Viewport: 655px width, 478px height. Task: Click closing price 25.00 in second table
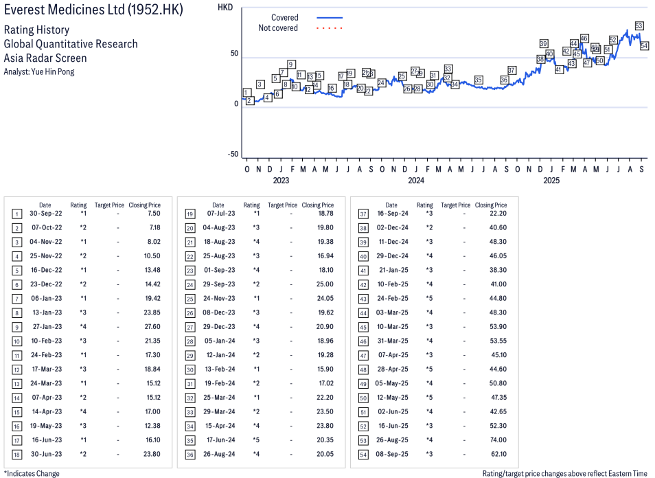click(x=325, y=284)
